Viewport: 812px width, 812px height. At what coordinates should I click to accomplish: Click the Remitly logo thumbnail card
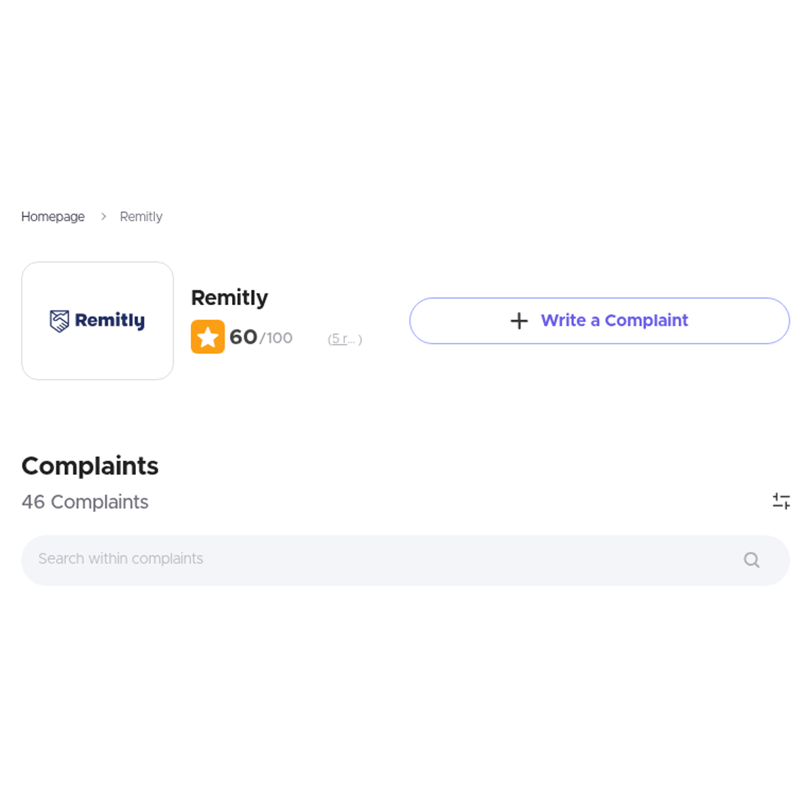[97, 320]
